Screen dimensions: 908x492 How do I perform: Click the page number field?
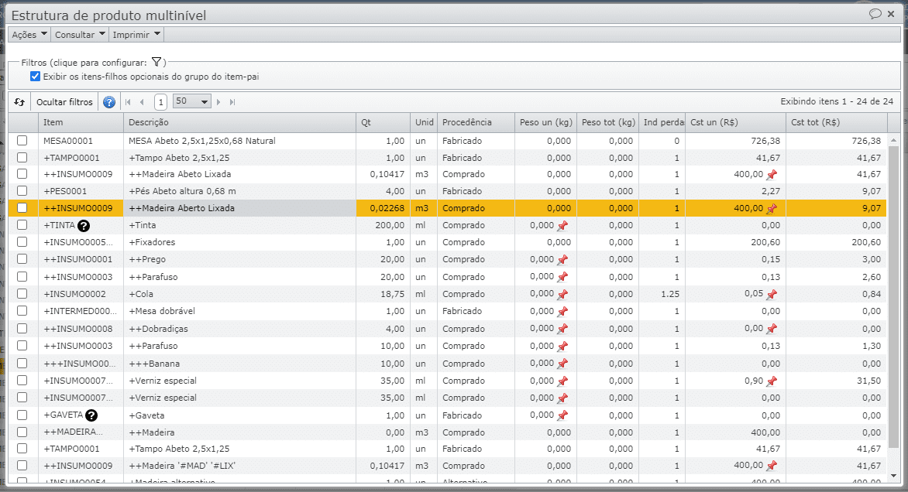[x=160, y=102]
